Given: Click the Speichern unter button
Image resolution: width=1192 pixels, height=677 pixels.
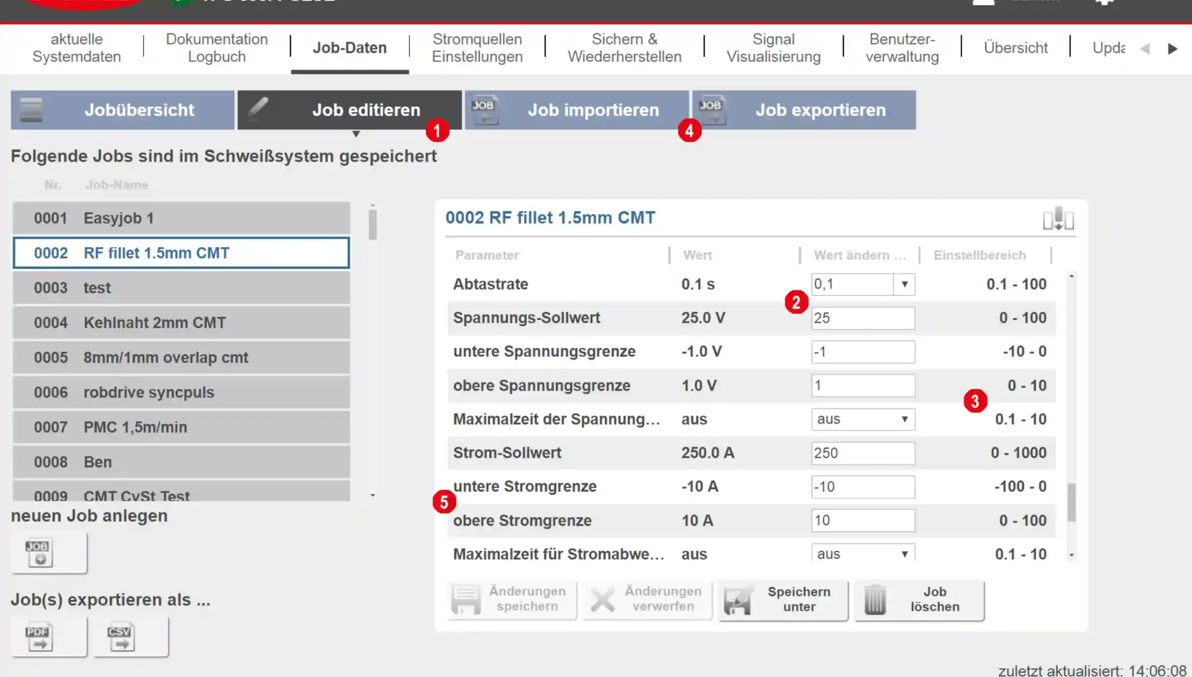Looking at the screenshot, I should click(783, 599).
